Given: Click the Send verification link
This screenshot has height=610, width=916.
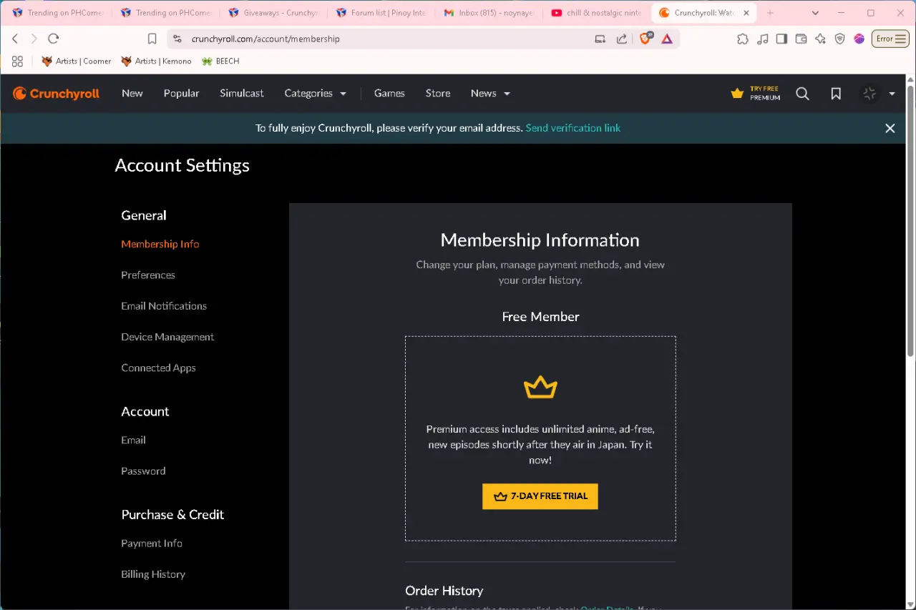Looking at the screenshot, I should (573, 128).
